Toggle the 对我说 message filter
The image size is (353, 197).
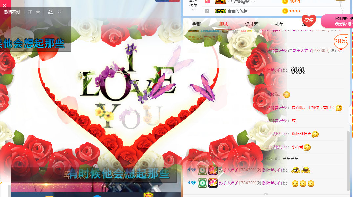click(341, 41)
